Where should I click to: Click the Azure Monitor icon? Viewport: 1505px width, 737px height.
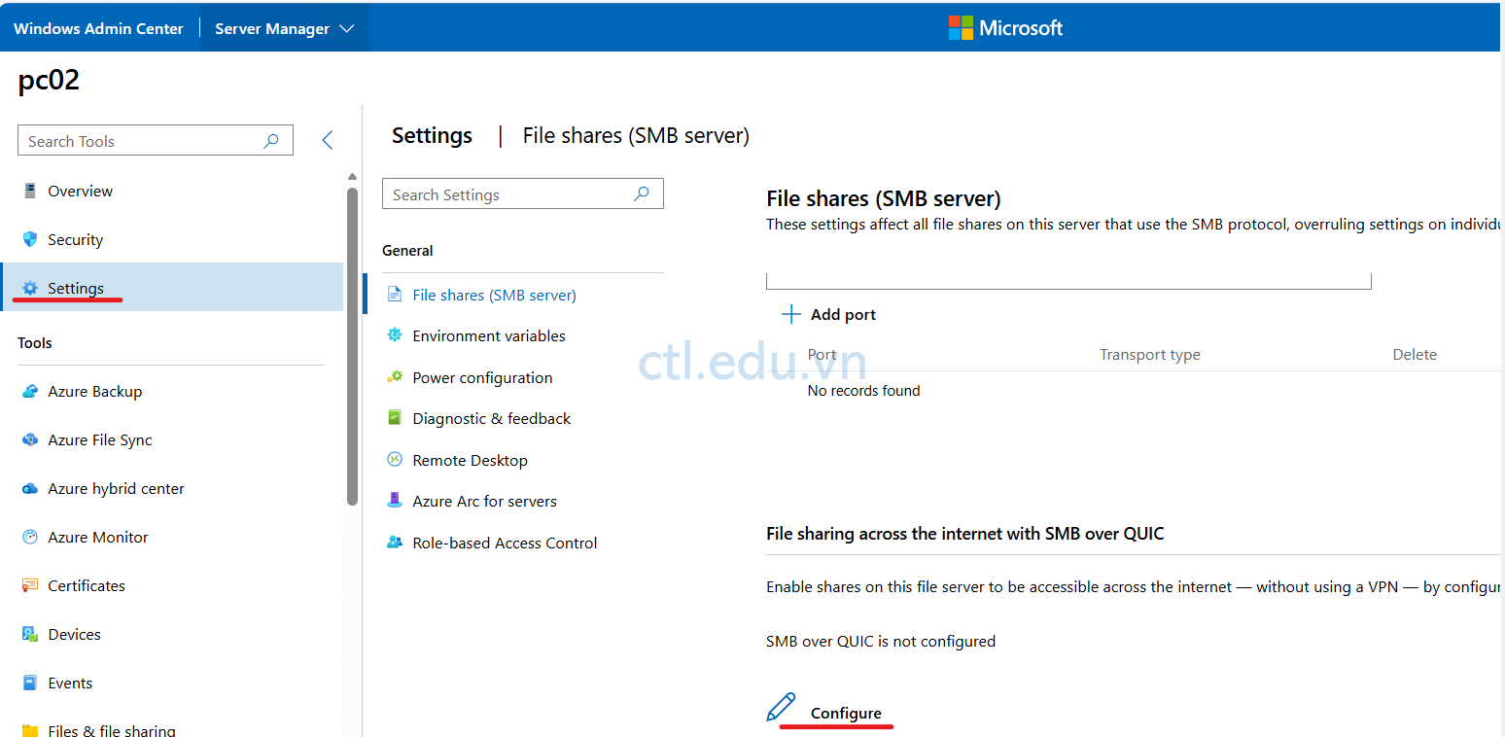click(x=32, y=537)
